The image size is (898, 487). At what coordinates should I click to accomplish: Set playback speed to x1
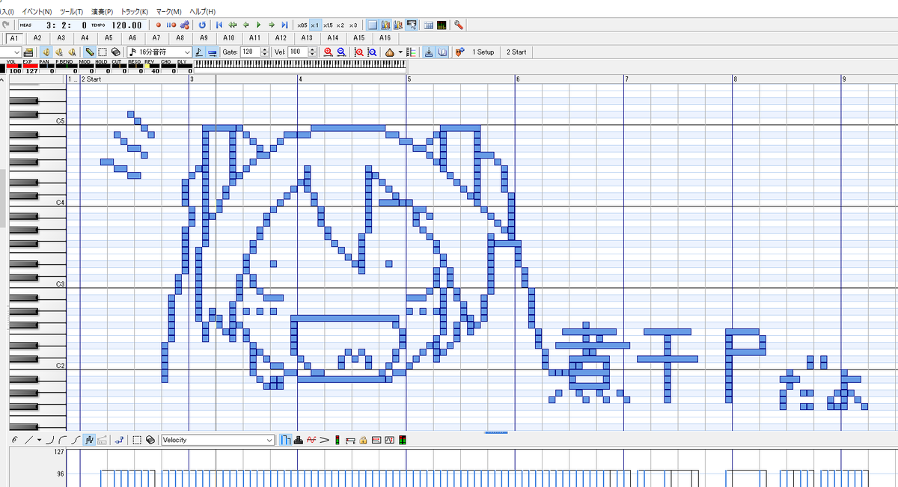315,25
